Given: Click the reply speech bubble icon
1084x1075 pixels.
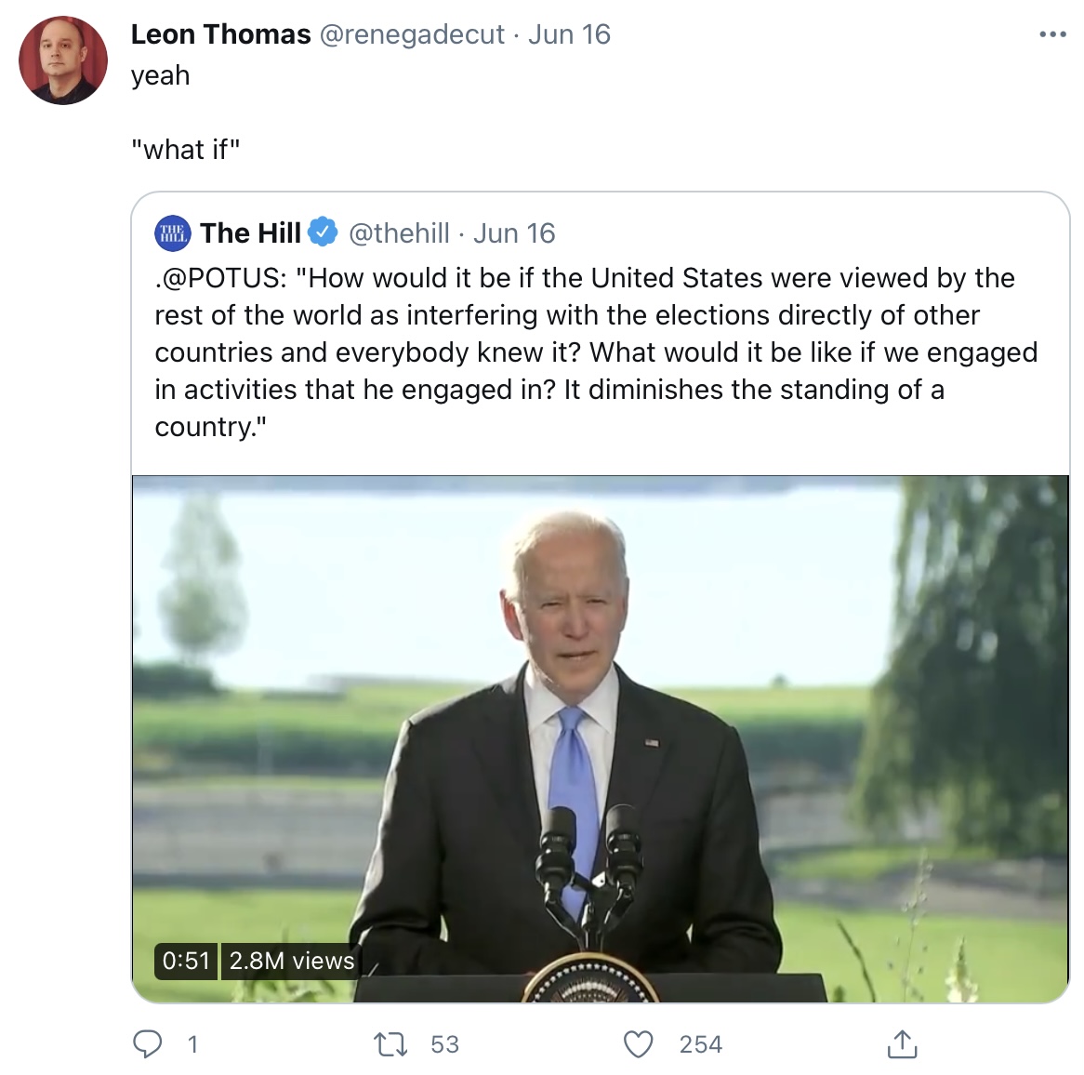Looking at the screenshot, I should coord(147,1044).
